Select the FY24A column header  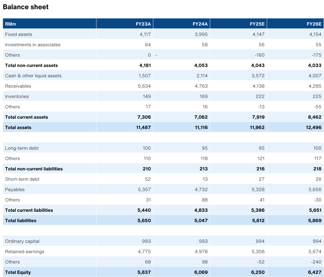point(200,24)
